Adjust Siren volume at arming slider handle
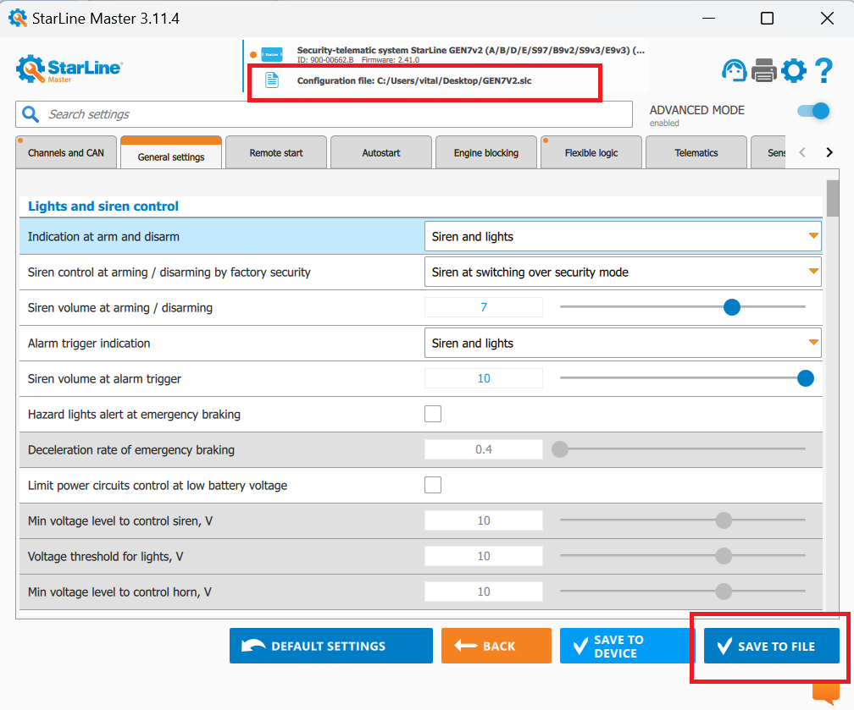The image size is (854, 710). pos(732,307)
